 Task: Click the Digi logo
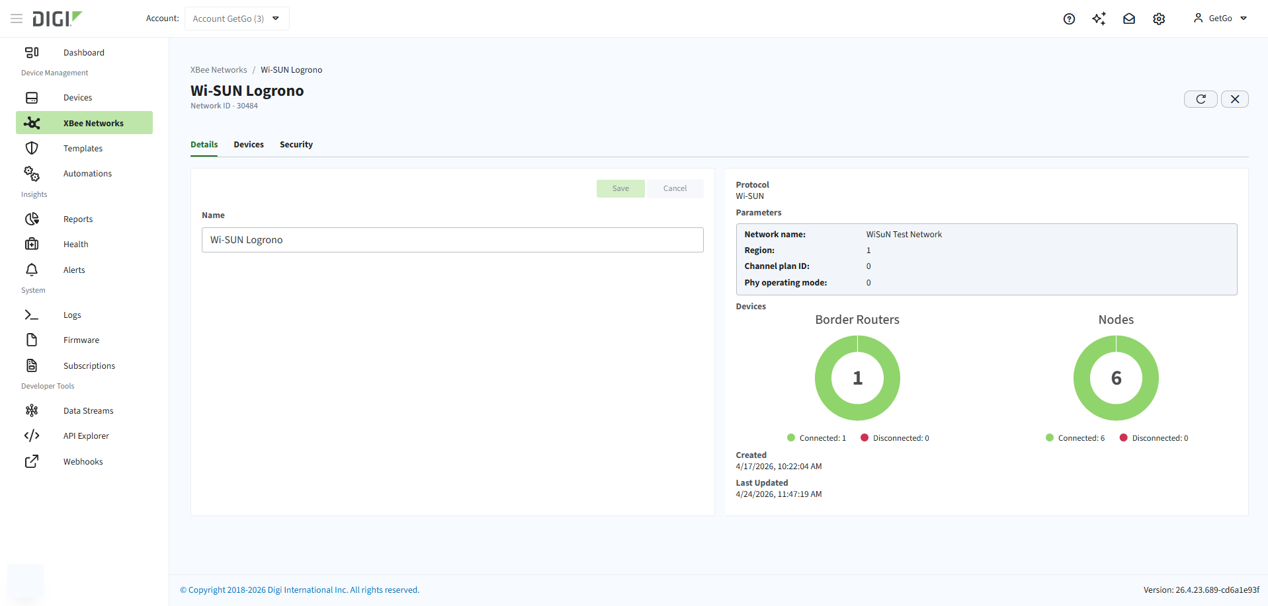pos(58,19)
